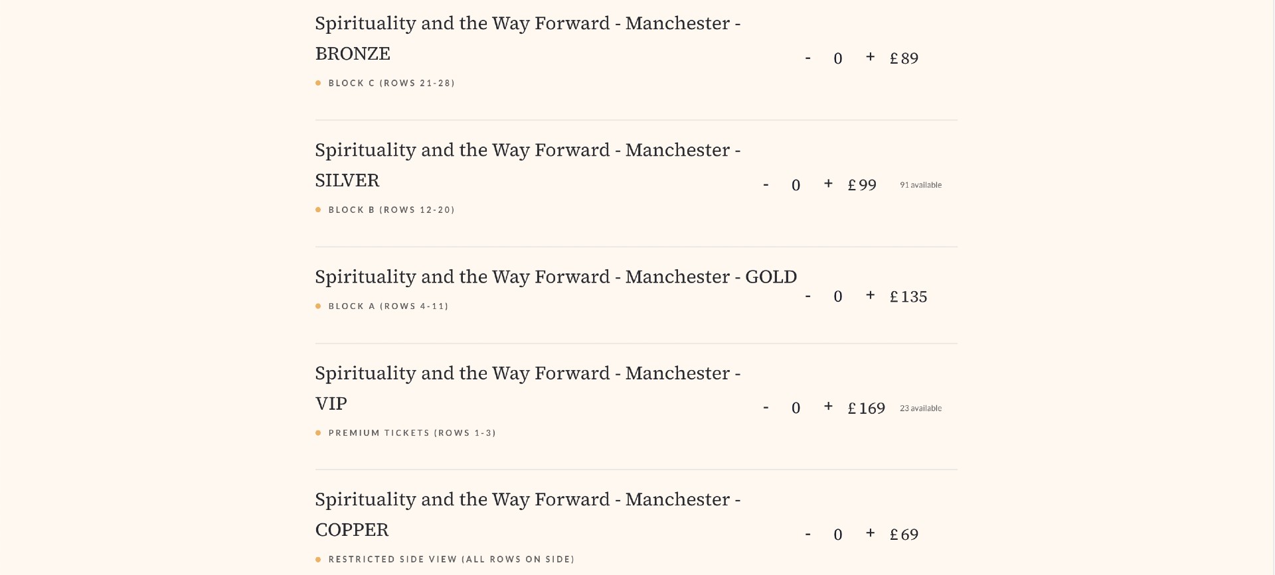Add one SILVER ticket using plus
This screenshot has height=575, width=1275.
(x=828, y=184)
